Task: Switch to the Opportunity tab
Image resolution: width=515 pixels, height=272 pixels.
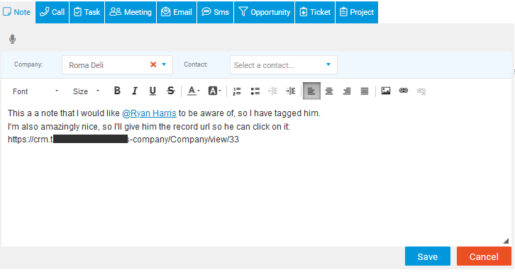Action: (264, 12)
